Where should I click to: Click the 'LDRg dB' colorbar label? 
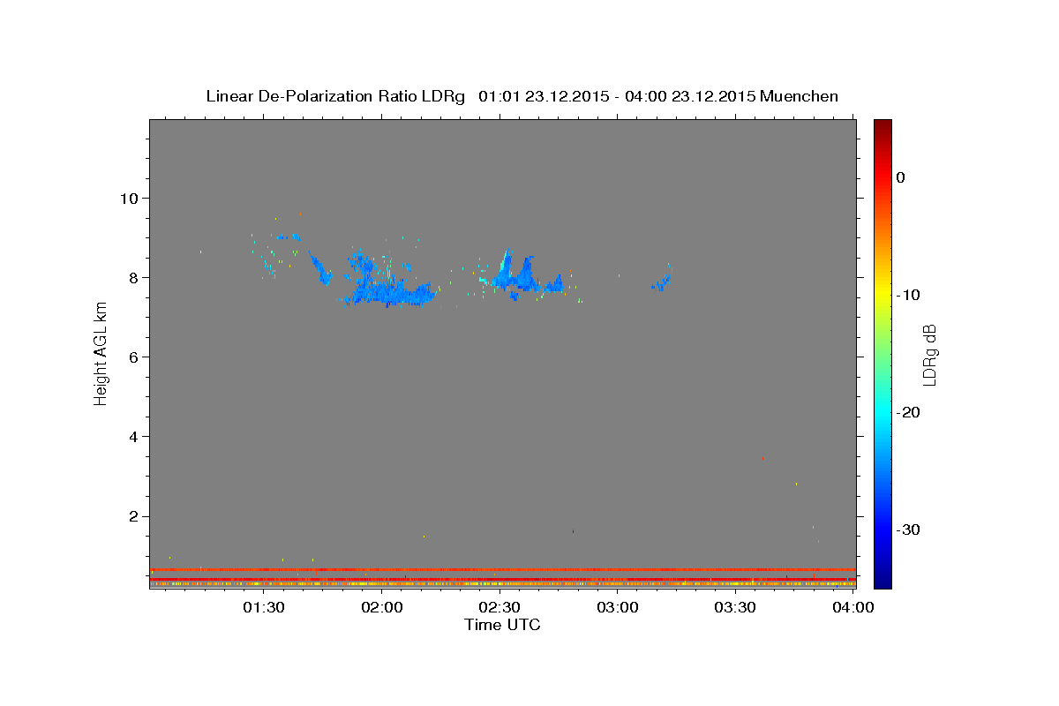(929, 355)
